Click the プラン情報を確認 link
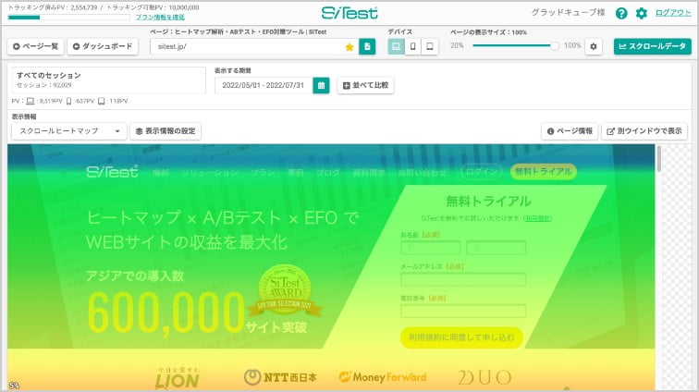699x392 pixels. pyautogui.click(x=160, y=18)
